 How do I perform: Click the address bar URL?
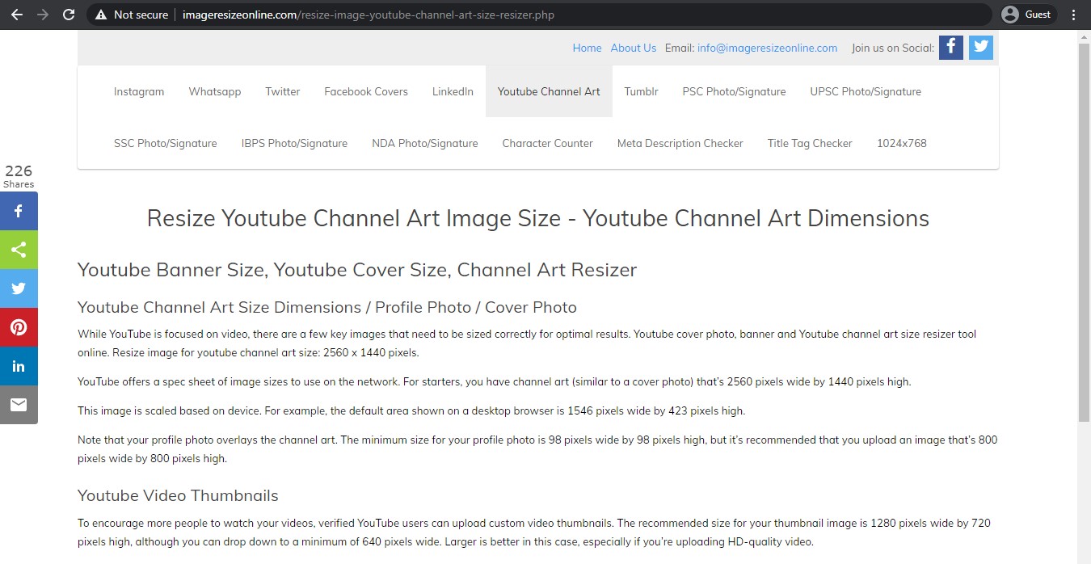(369, 15)
